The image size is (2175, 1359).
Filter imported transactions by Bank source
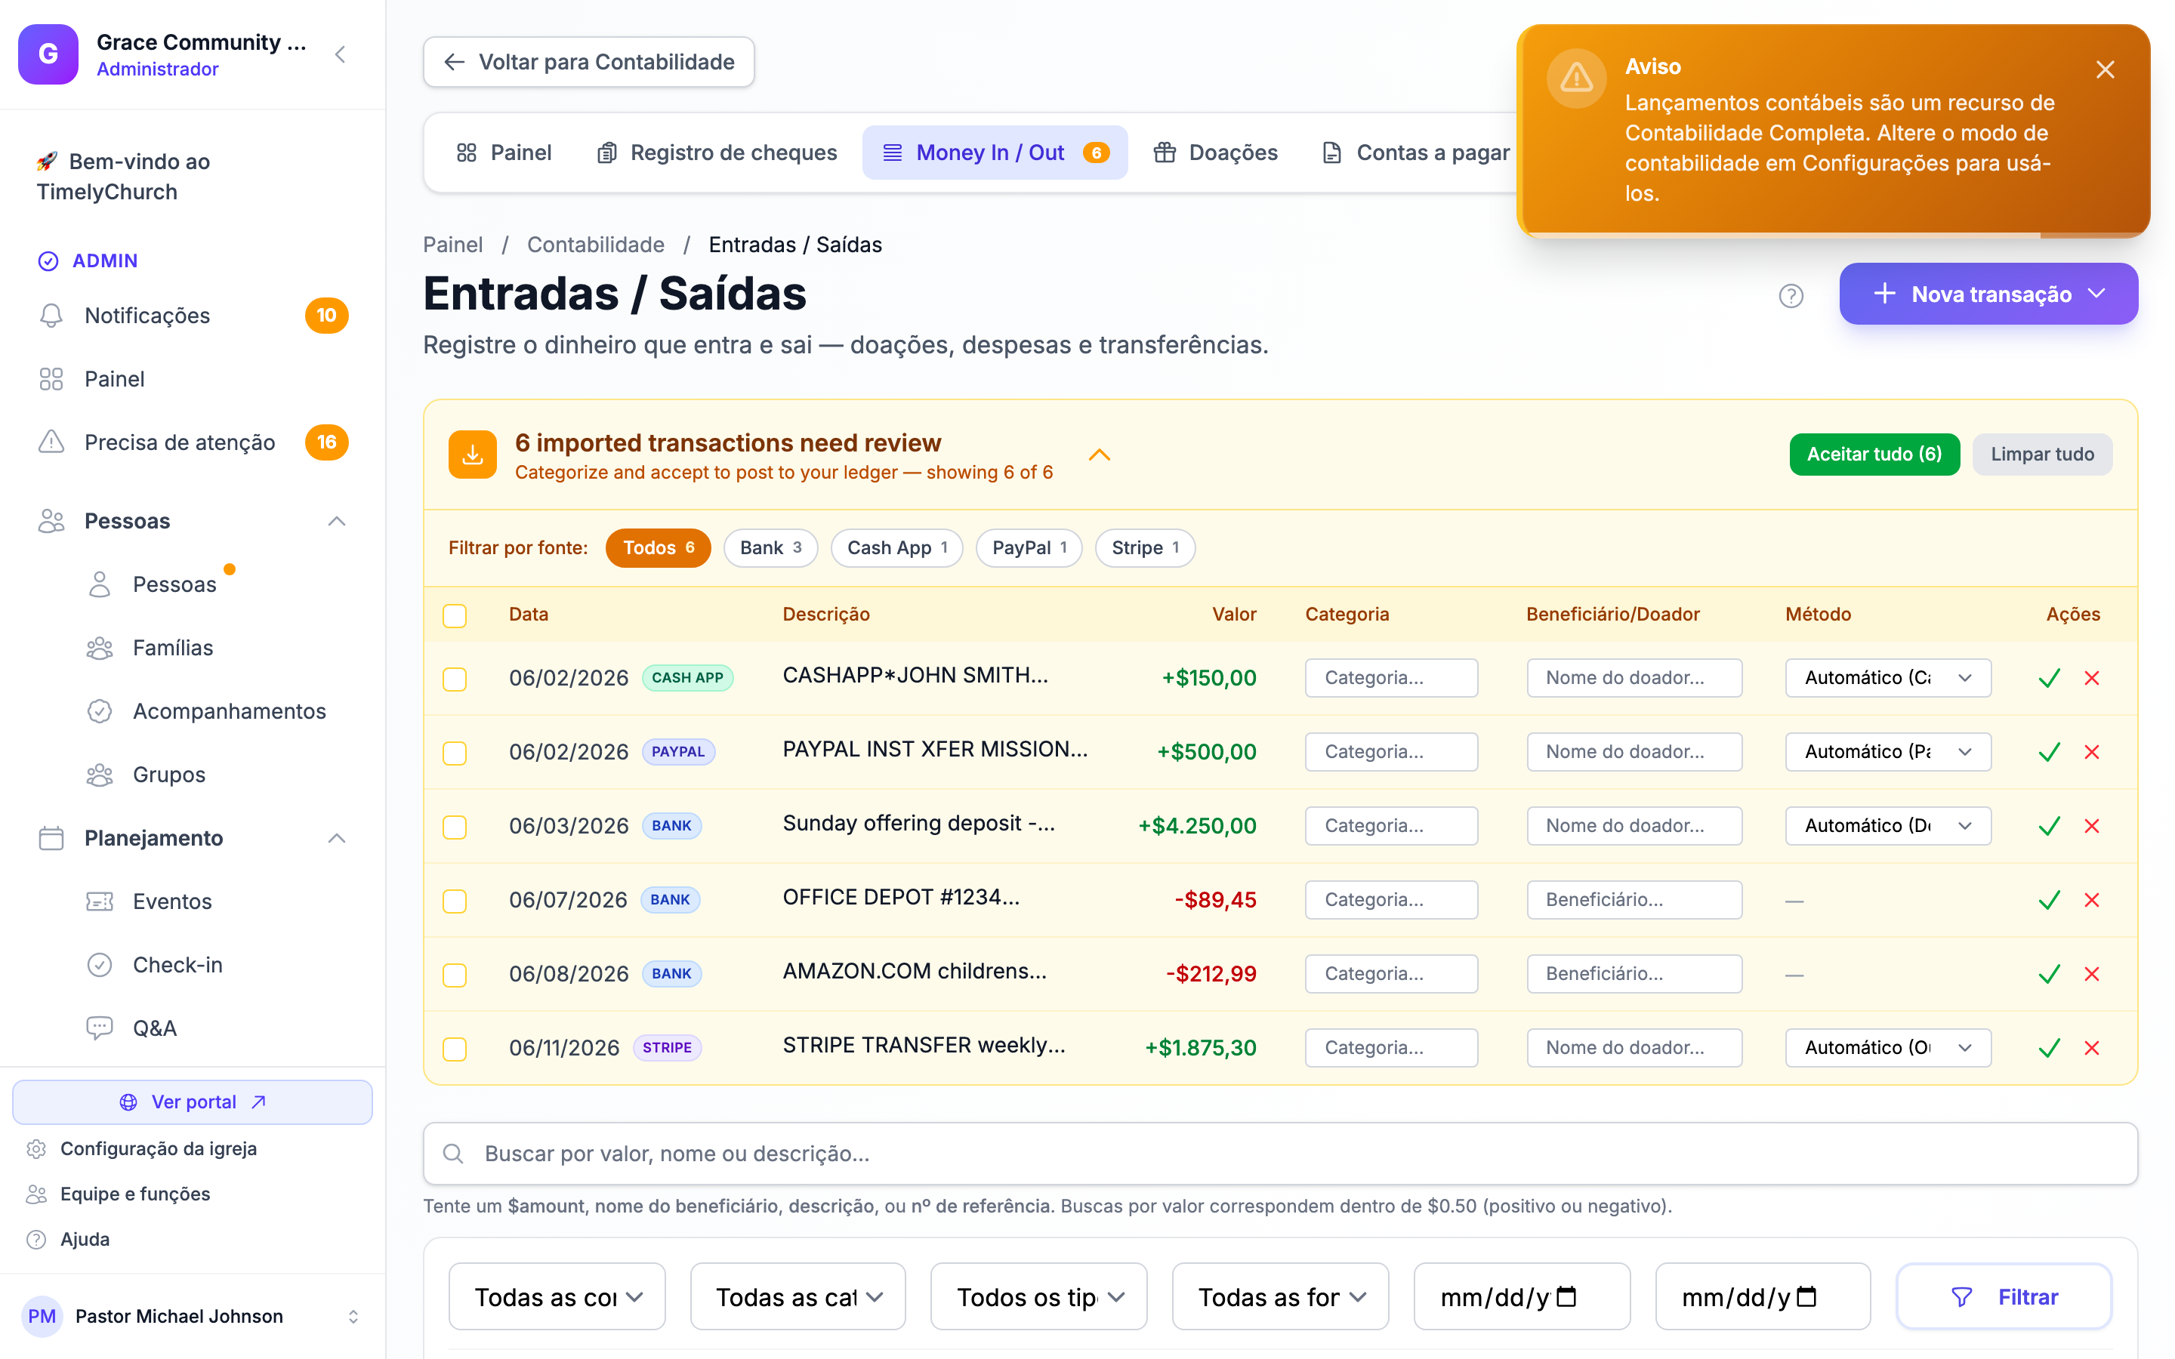coord(770,548)
